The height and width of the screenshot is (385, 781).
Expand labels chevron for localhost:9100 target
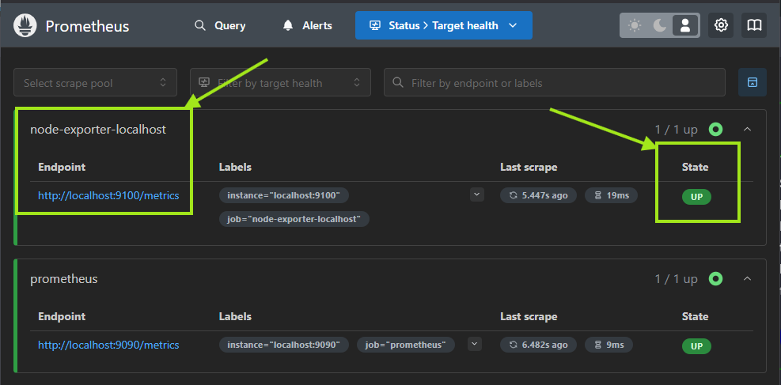[476, 195]
